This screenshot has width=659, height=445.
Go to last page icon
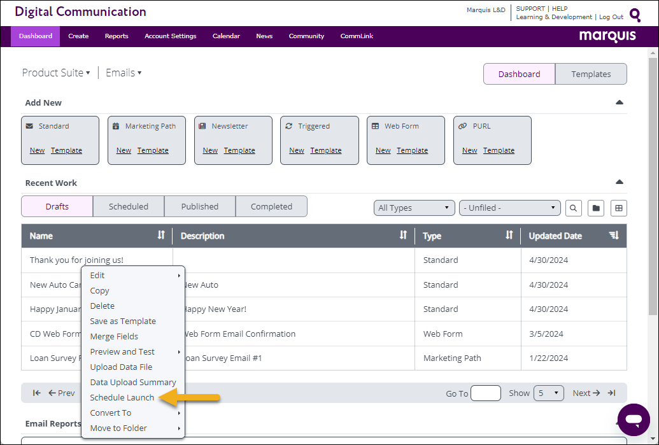tap(611, 393)
